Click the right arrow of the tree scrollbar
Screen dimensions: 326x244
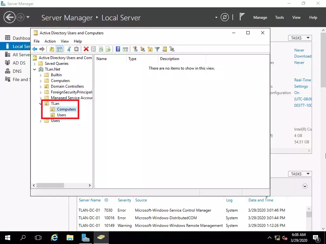coord(89,185)
